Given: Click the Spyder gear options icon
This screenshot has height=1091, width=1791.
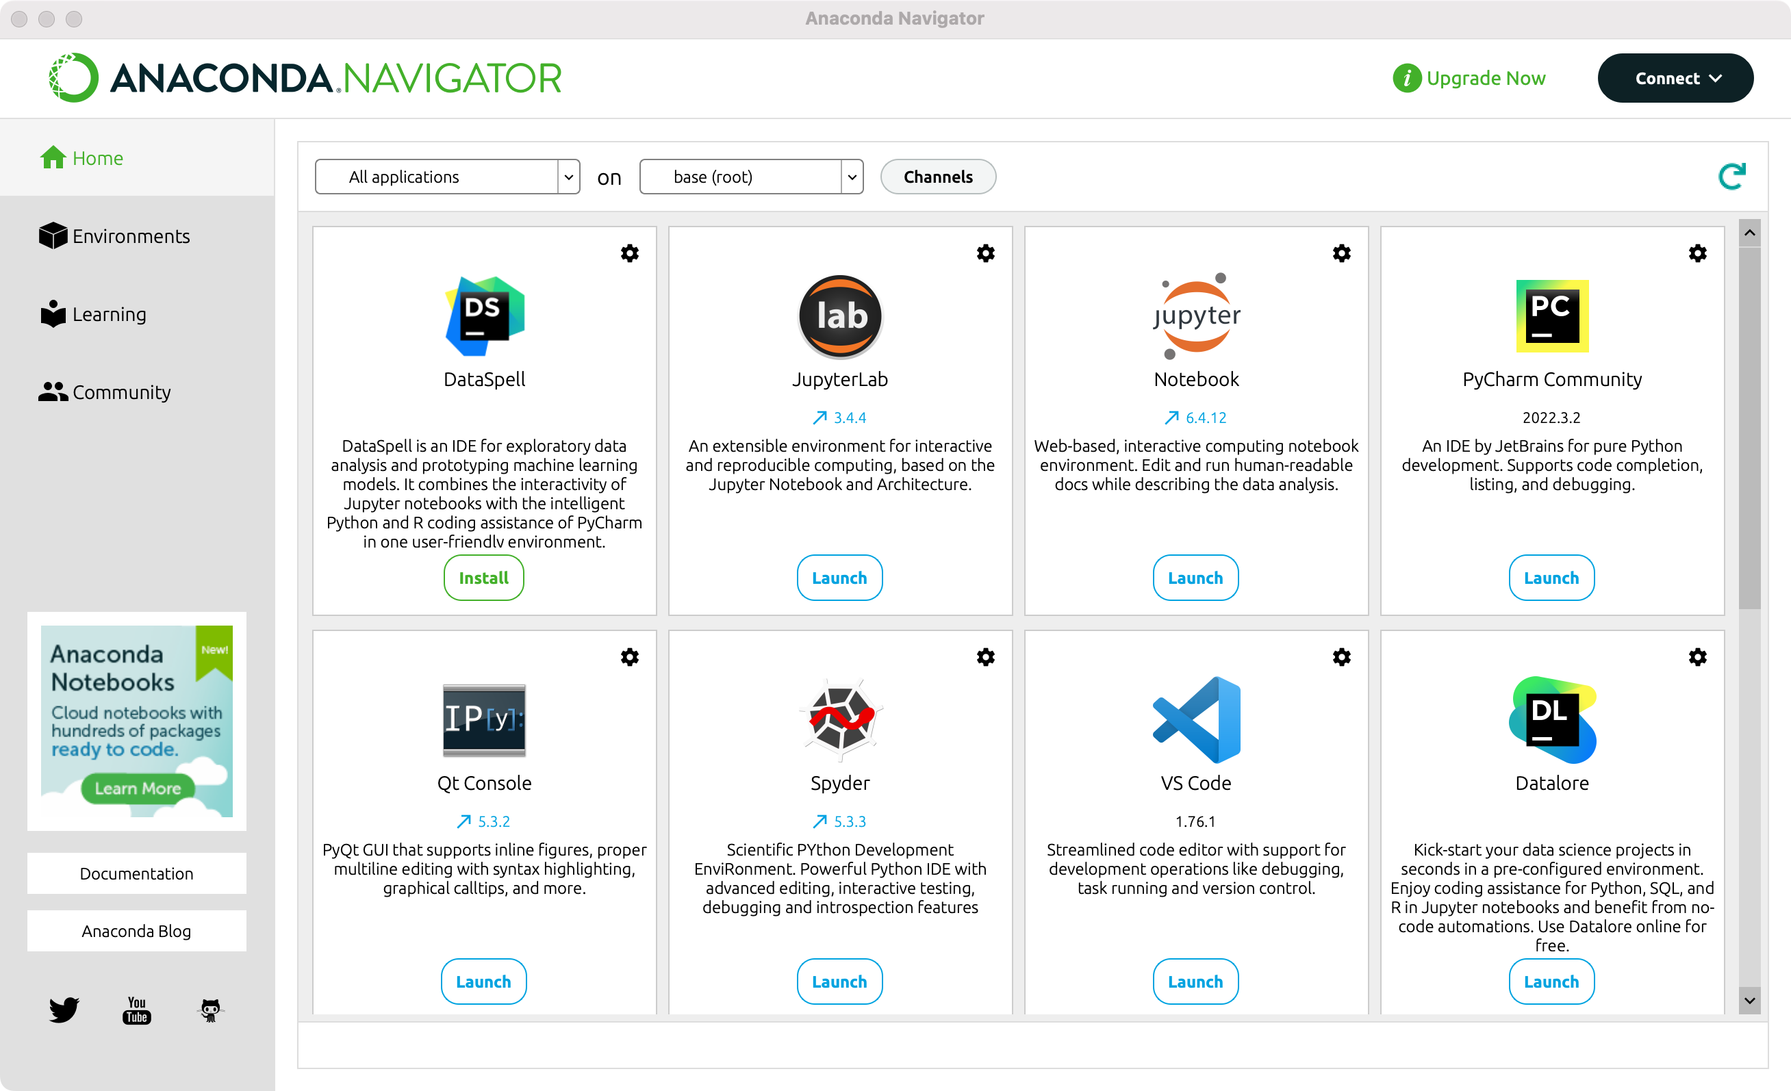Looking at the screenshot, I should click(985, 657).
